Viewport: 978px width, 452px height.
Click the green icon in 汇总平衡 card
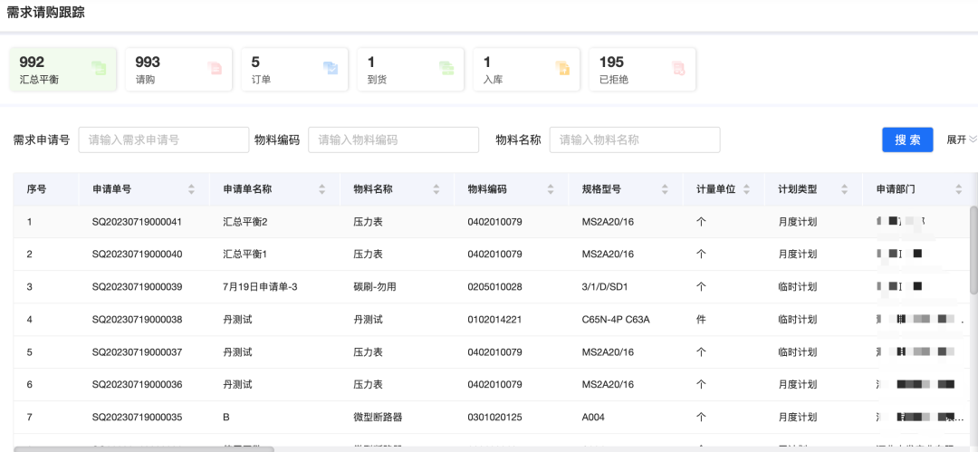[x=100, y=69]
